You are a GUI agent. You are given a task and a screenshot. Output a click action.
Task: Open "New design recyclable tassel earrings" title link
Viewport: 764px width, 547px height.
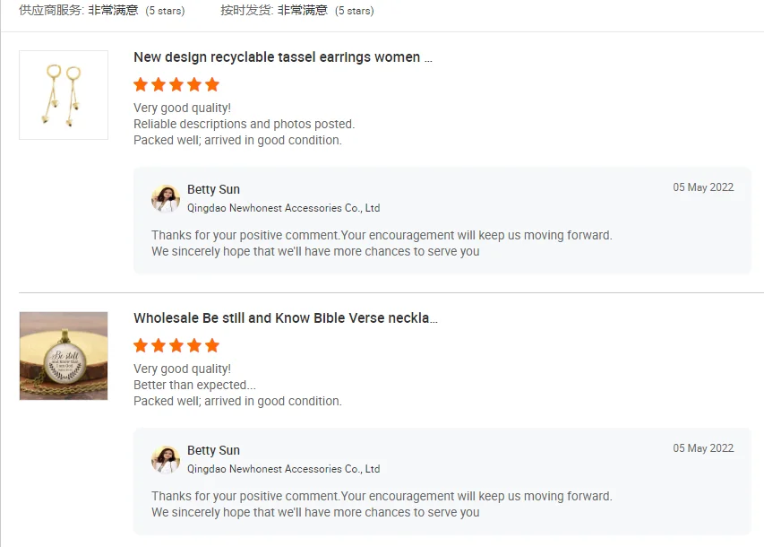tap(283, 57)
